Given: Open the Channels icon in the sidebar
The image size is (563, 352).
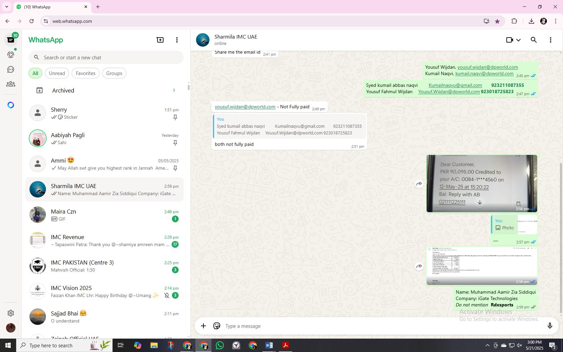Looking at the screenshot, I should point(11,69).
